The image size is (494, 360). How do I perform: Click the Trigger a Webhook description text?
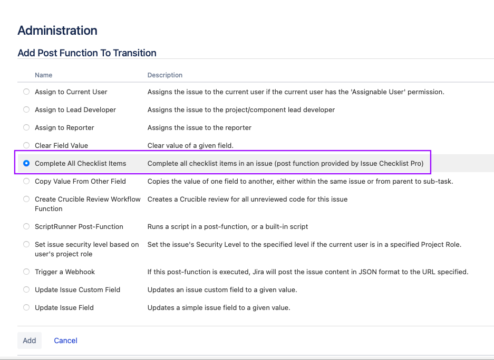coord(307,272)
